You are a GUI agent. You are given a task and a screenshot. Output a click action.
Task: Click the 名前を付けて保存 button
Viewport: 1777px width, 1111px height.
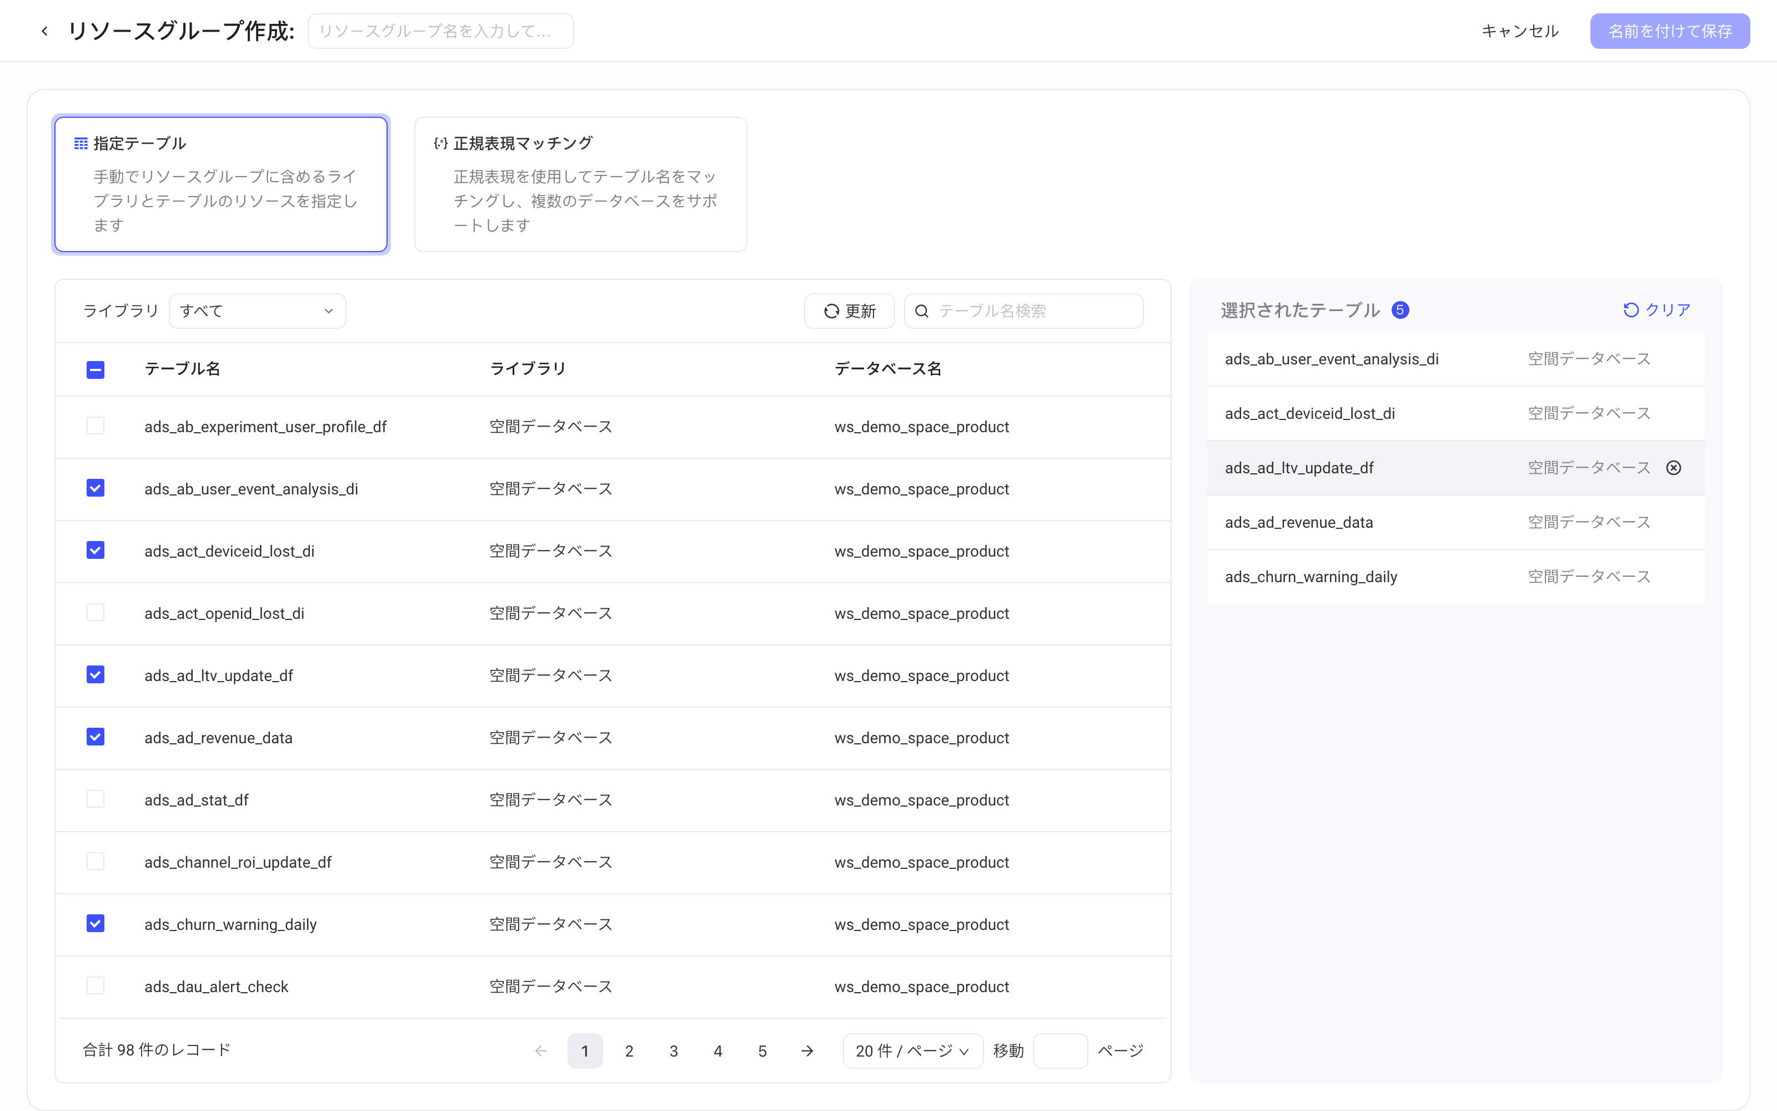[1670, 31]
